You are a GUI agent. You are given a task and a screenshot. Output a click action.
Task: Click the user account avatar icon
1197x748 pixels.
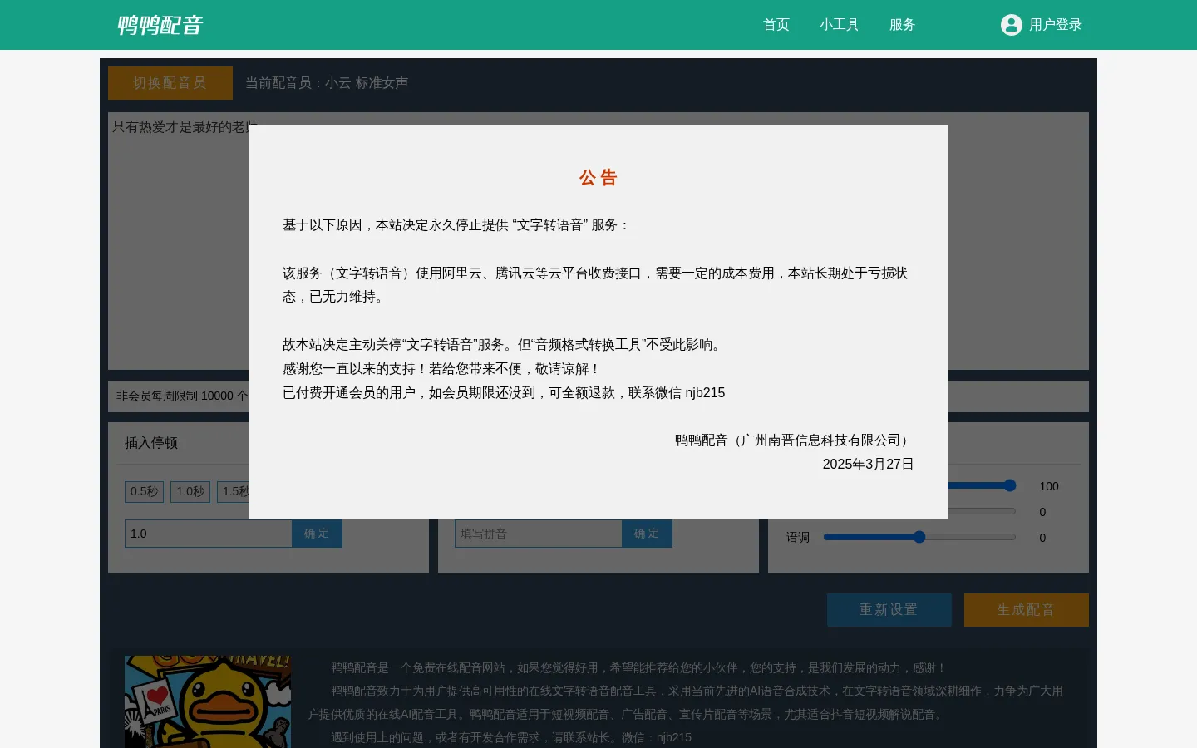(x=1011, y=25)
